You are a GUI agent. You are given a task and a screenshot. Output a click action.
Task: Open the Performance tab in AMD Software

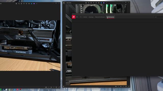click(110, 17)
